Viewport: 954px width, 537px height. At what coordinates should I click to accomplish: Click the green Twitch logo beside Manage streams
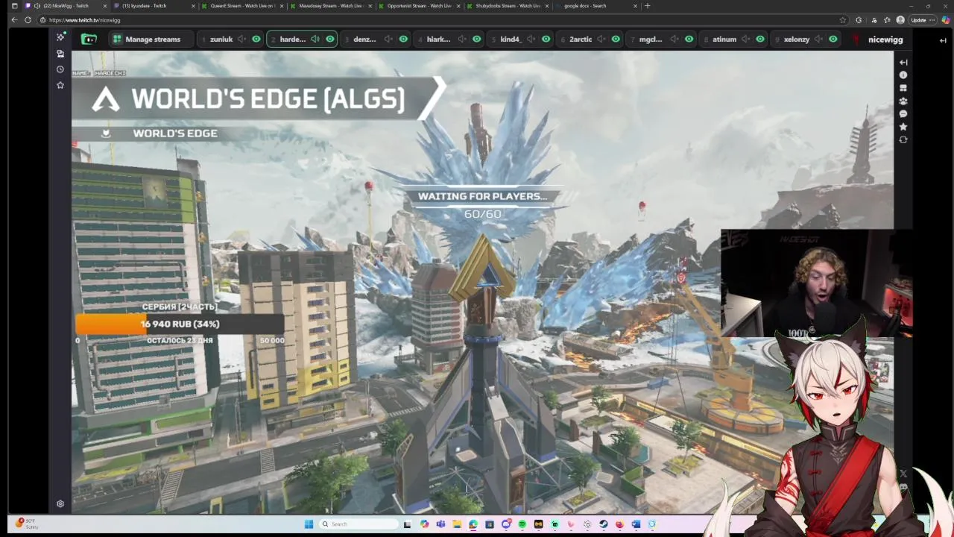[x=89, y=39]
